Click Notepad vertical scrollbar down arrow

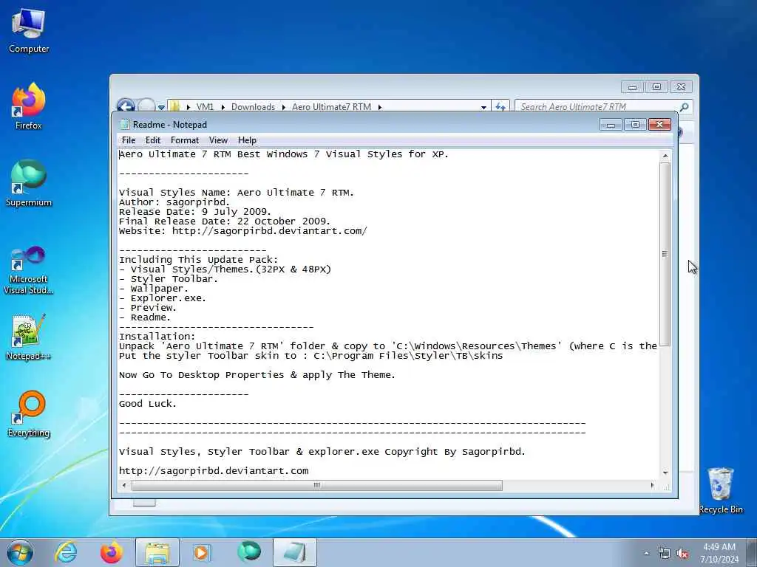pyautogui.click(x=665, y=473)
